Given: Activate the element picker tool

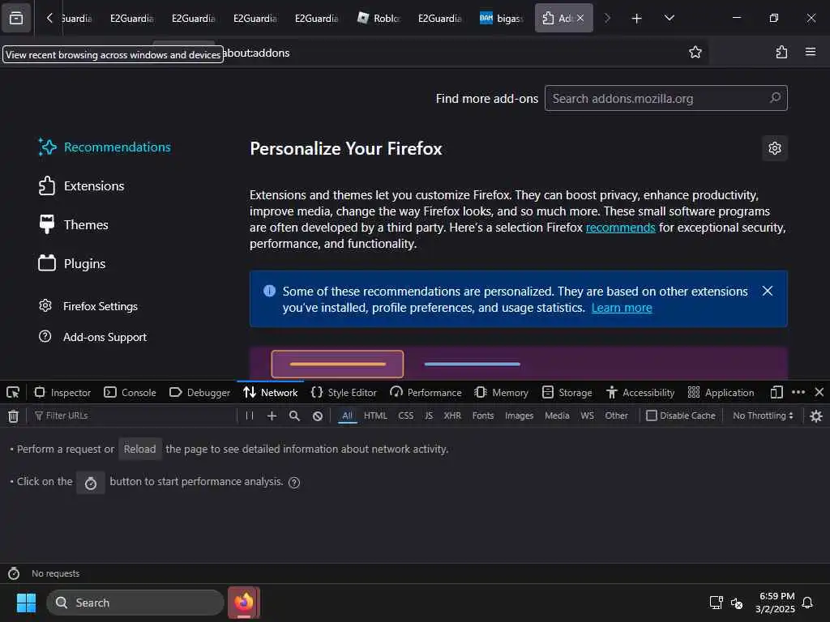Looking at the screenshot, I should click(13, 393).
